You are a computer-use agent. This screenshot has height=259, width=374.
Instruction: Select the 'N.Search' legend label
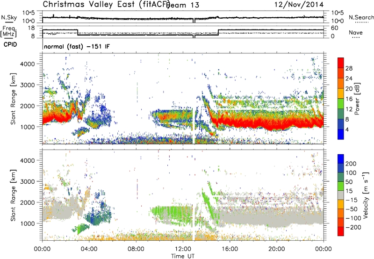point(361,17)
